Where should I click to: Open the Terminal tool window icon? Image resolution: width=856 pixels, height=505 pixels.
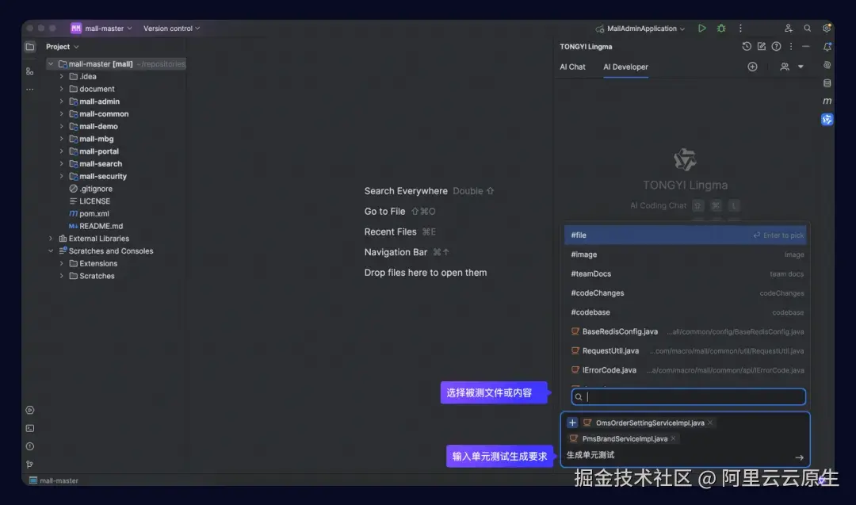[30, 429]
